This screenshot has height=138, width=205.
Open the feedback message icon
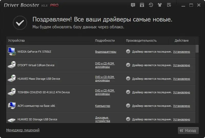pos(133,5)
